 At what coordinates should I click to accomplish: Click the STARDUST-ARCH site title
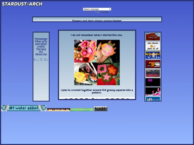click(22, 4)
